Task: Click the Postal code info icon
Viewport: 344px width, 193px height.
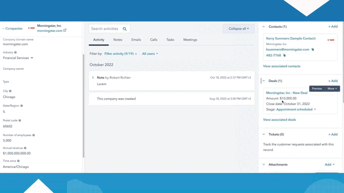Action: tap(20, 120)
